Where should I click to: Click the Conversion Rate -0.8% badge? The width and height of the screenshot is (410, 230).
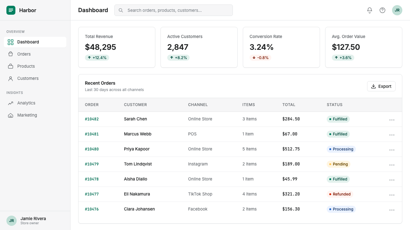pyautogui.click(x=260, y=58)
